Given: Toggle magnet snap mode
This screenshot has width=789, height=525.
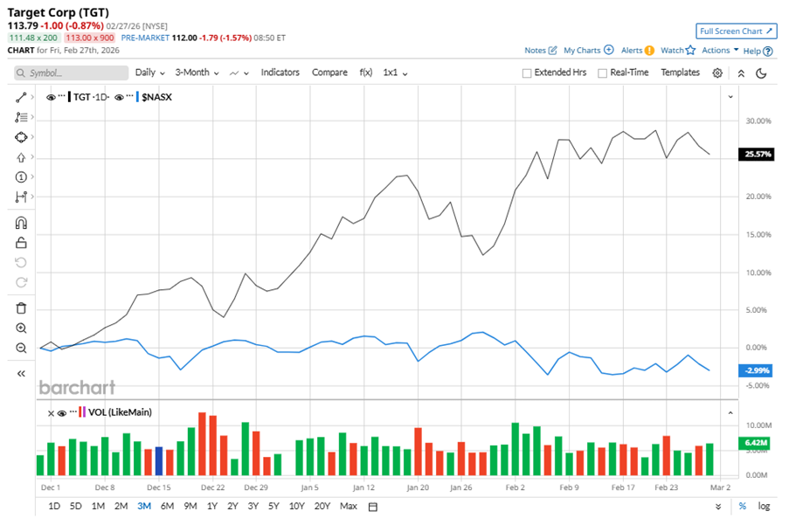Looking at the screenshot, I should pos(21,223).
